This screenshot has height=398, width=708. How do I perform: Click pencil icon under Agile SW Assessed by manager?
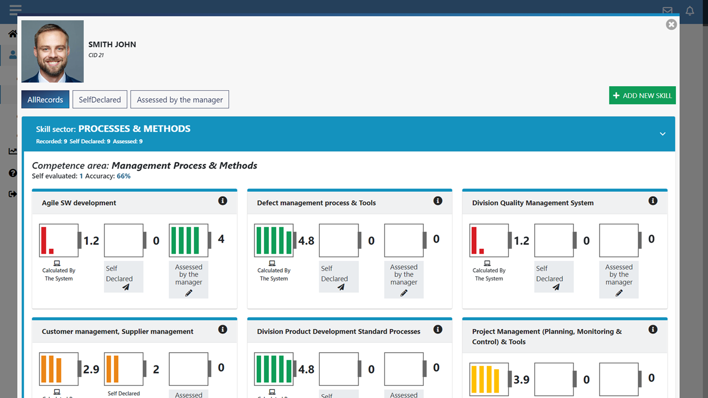click(189, 293)
